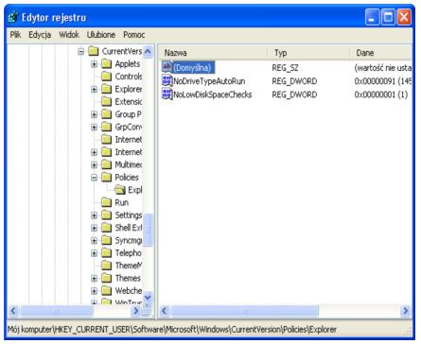Click the open Expl folder icon under Policies
421x344 pixels.
[120, 190]
